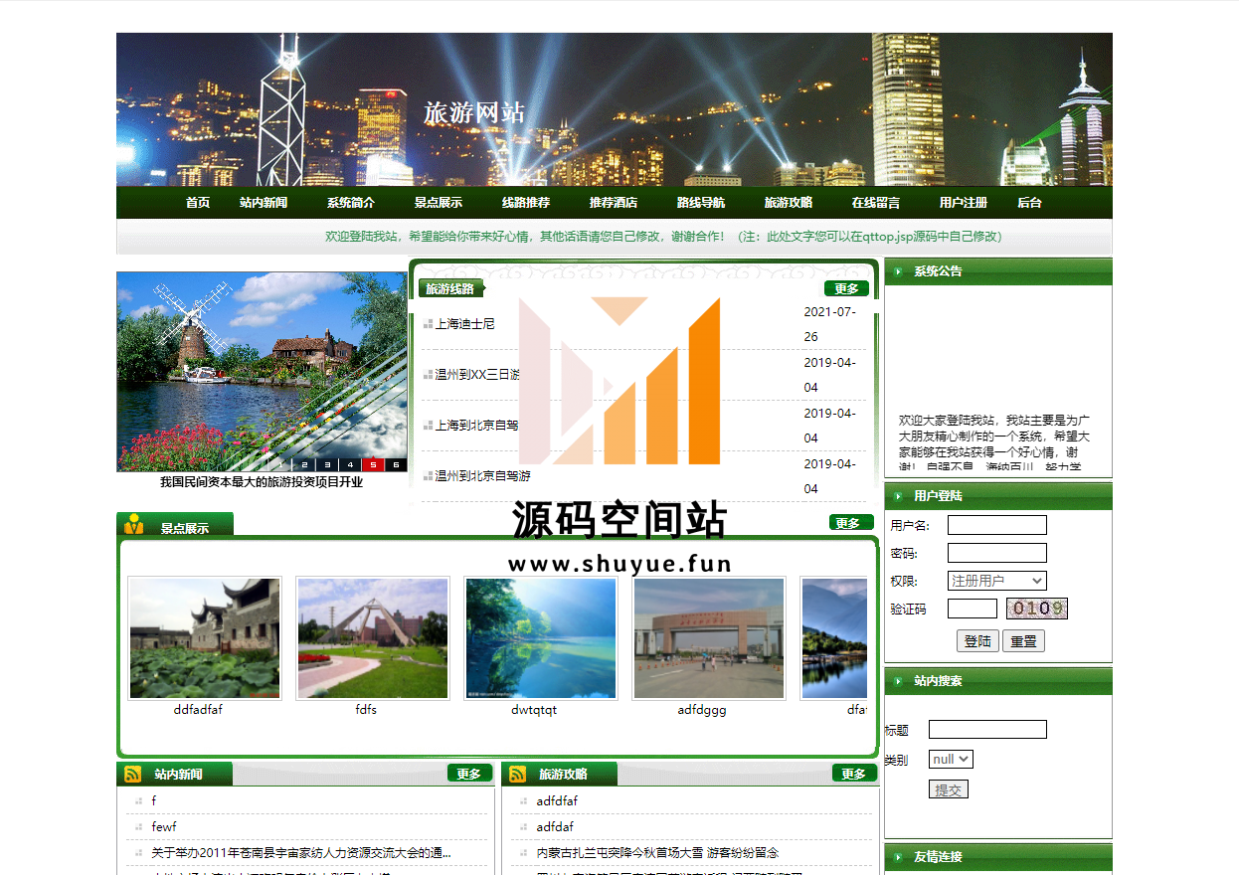Focus the 标题 search input
Viewport: 1239px width, 875px height.
[987, 730]
